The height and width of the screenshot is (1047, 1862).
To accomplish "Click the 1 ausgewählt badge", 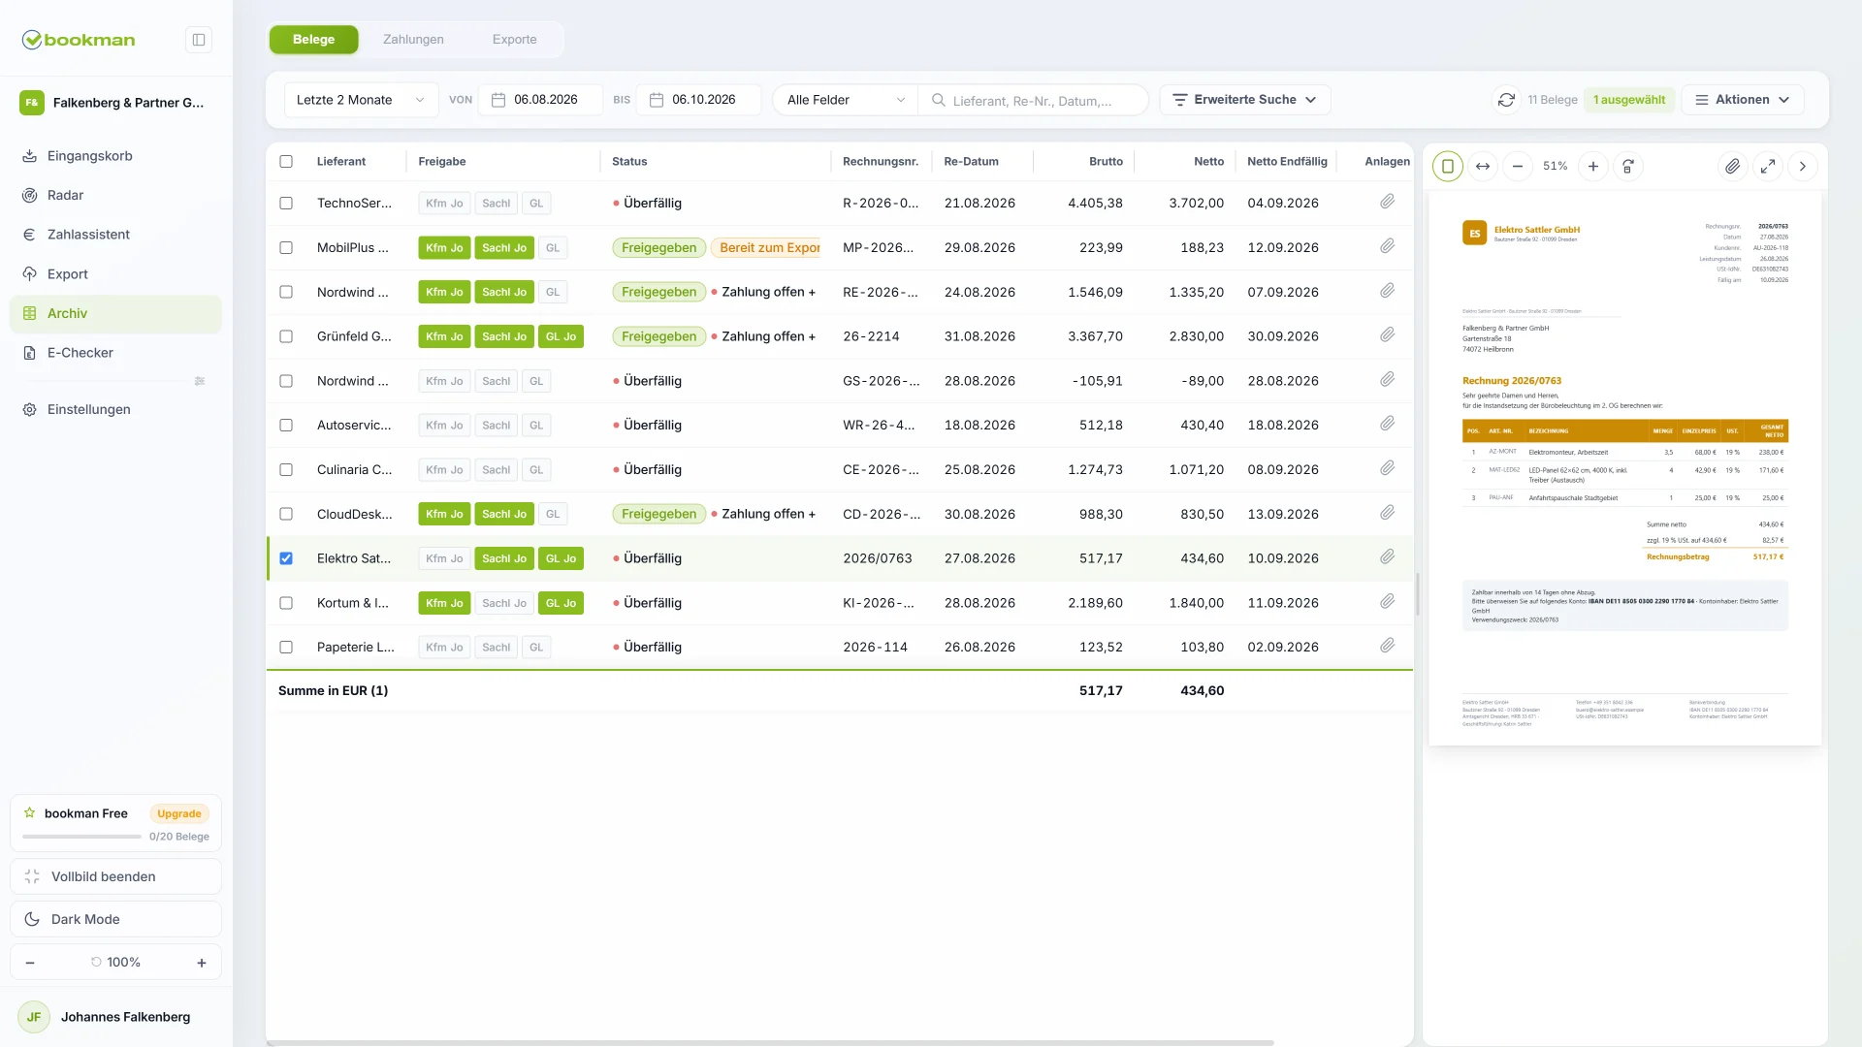I will click(1629, 100).
